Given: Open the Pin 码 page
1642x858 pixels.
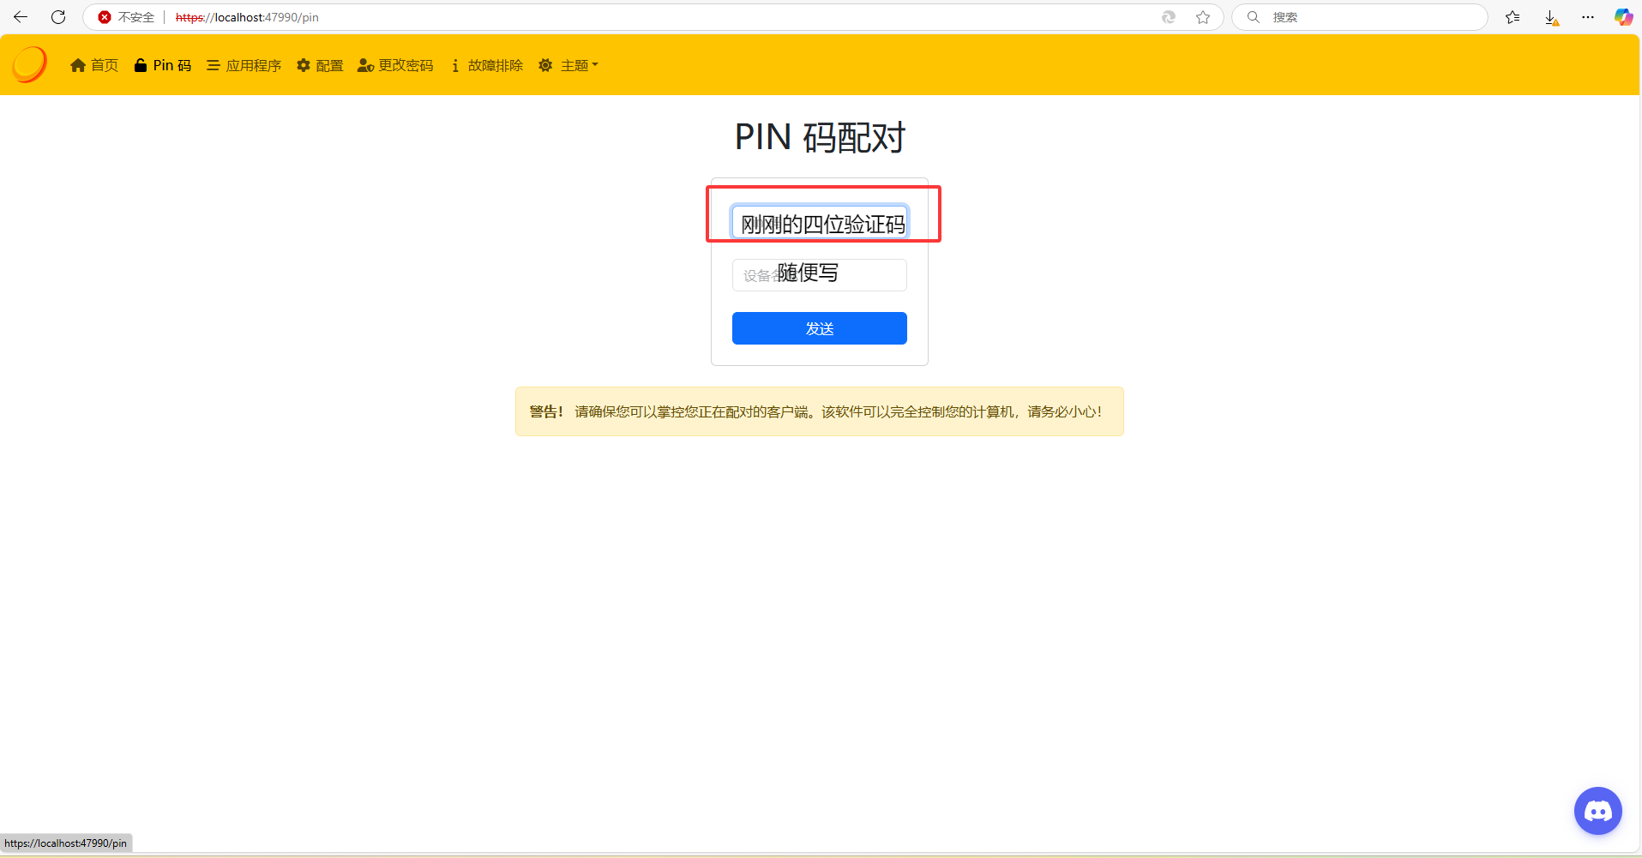Looking at the screenshot, I should click(x=163, y=65).
